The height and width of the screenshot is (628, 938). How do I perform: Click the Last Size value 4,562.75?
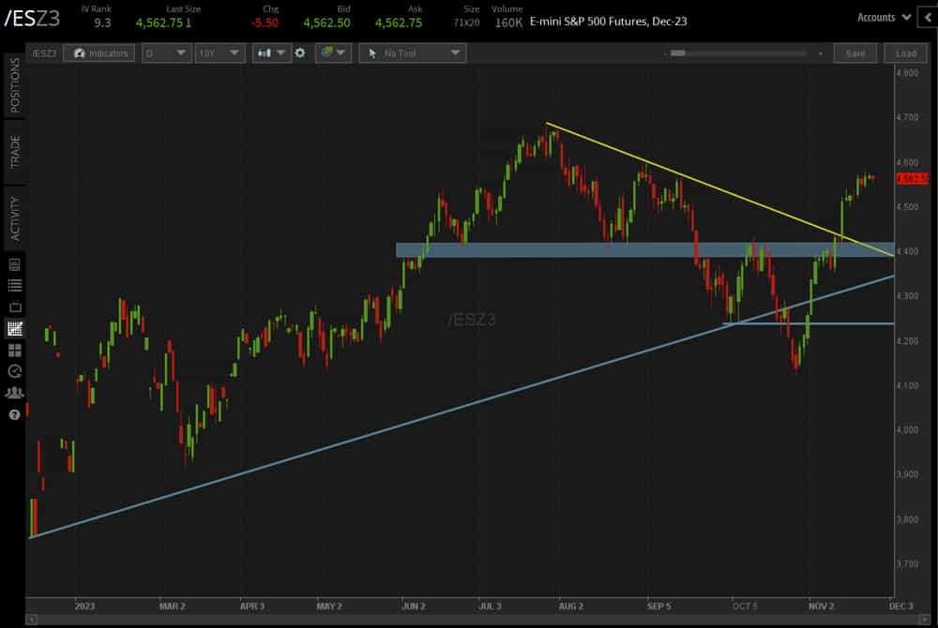tap(159, 22)
